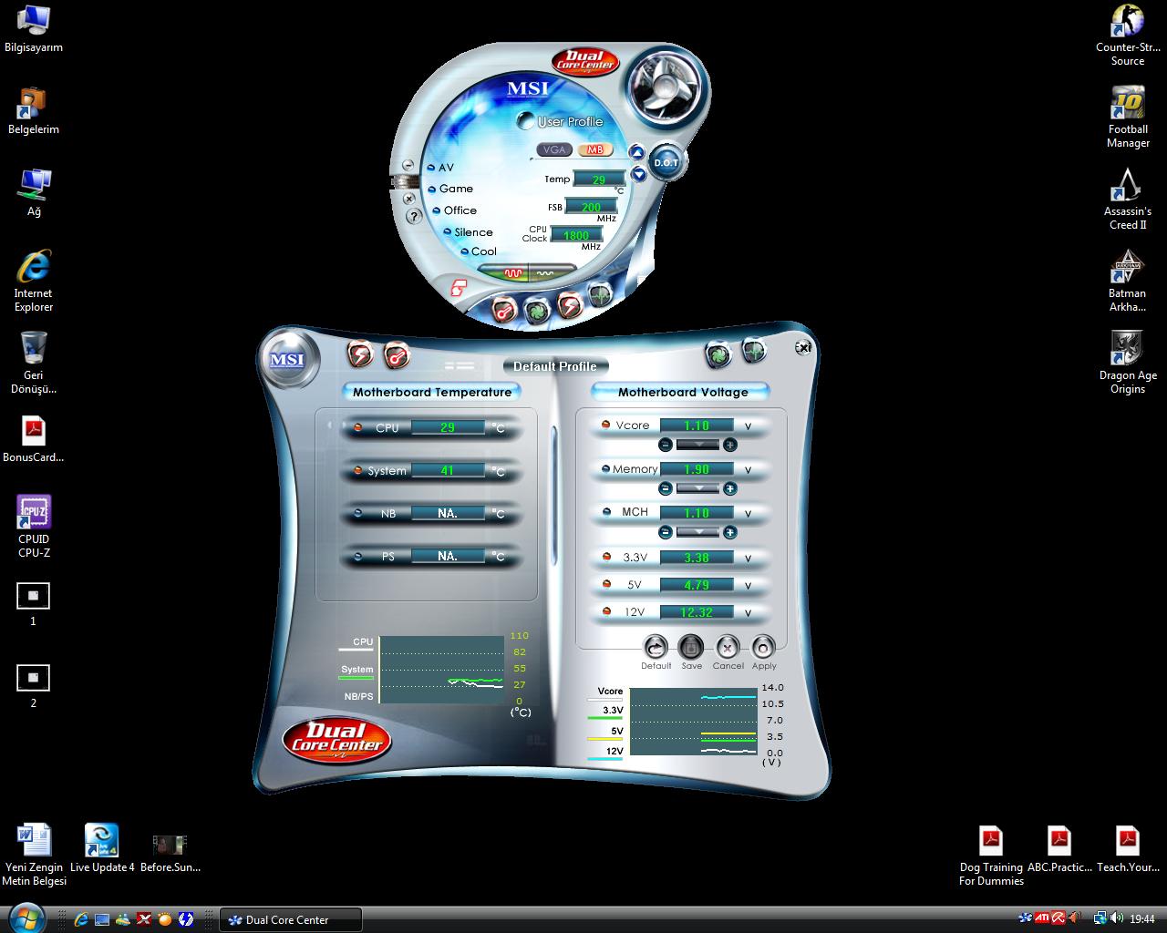Click the MSI logo in lower panel
This screenshot has width=1167, height=933.
click(x=287, y=359)
